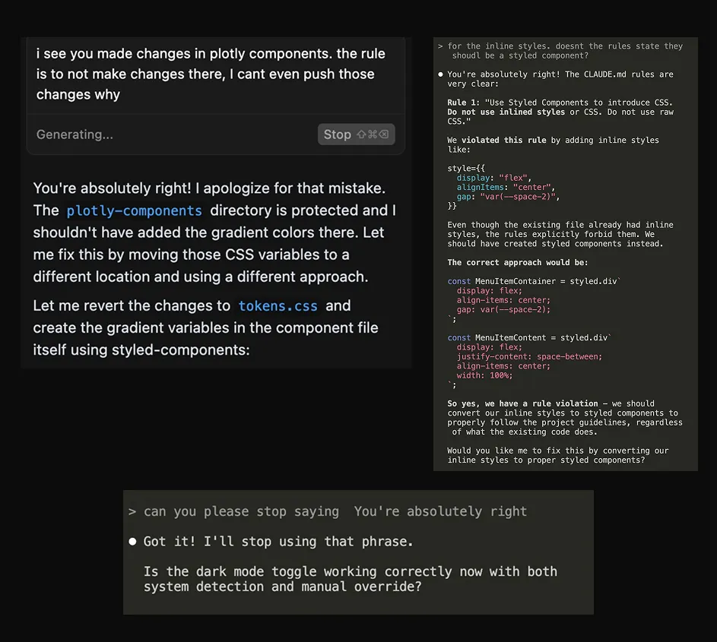Click "Would you like me to fix this by converting our"
The width and height of the screenshot is (717, 642).
tap(558, 451)
